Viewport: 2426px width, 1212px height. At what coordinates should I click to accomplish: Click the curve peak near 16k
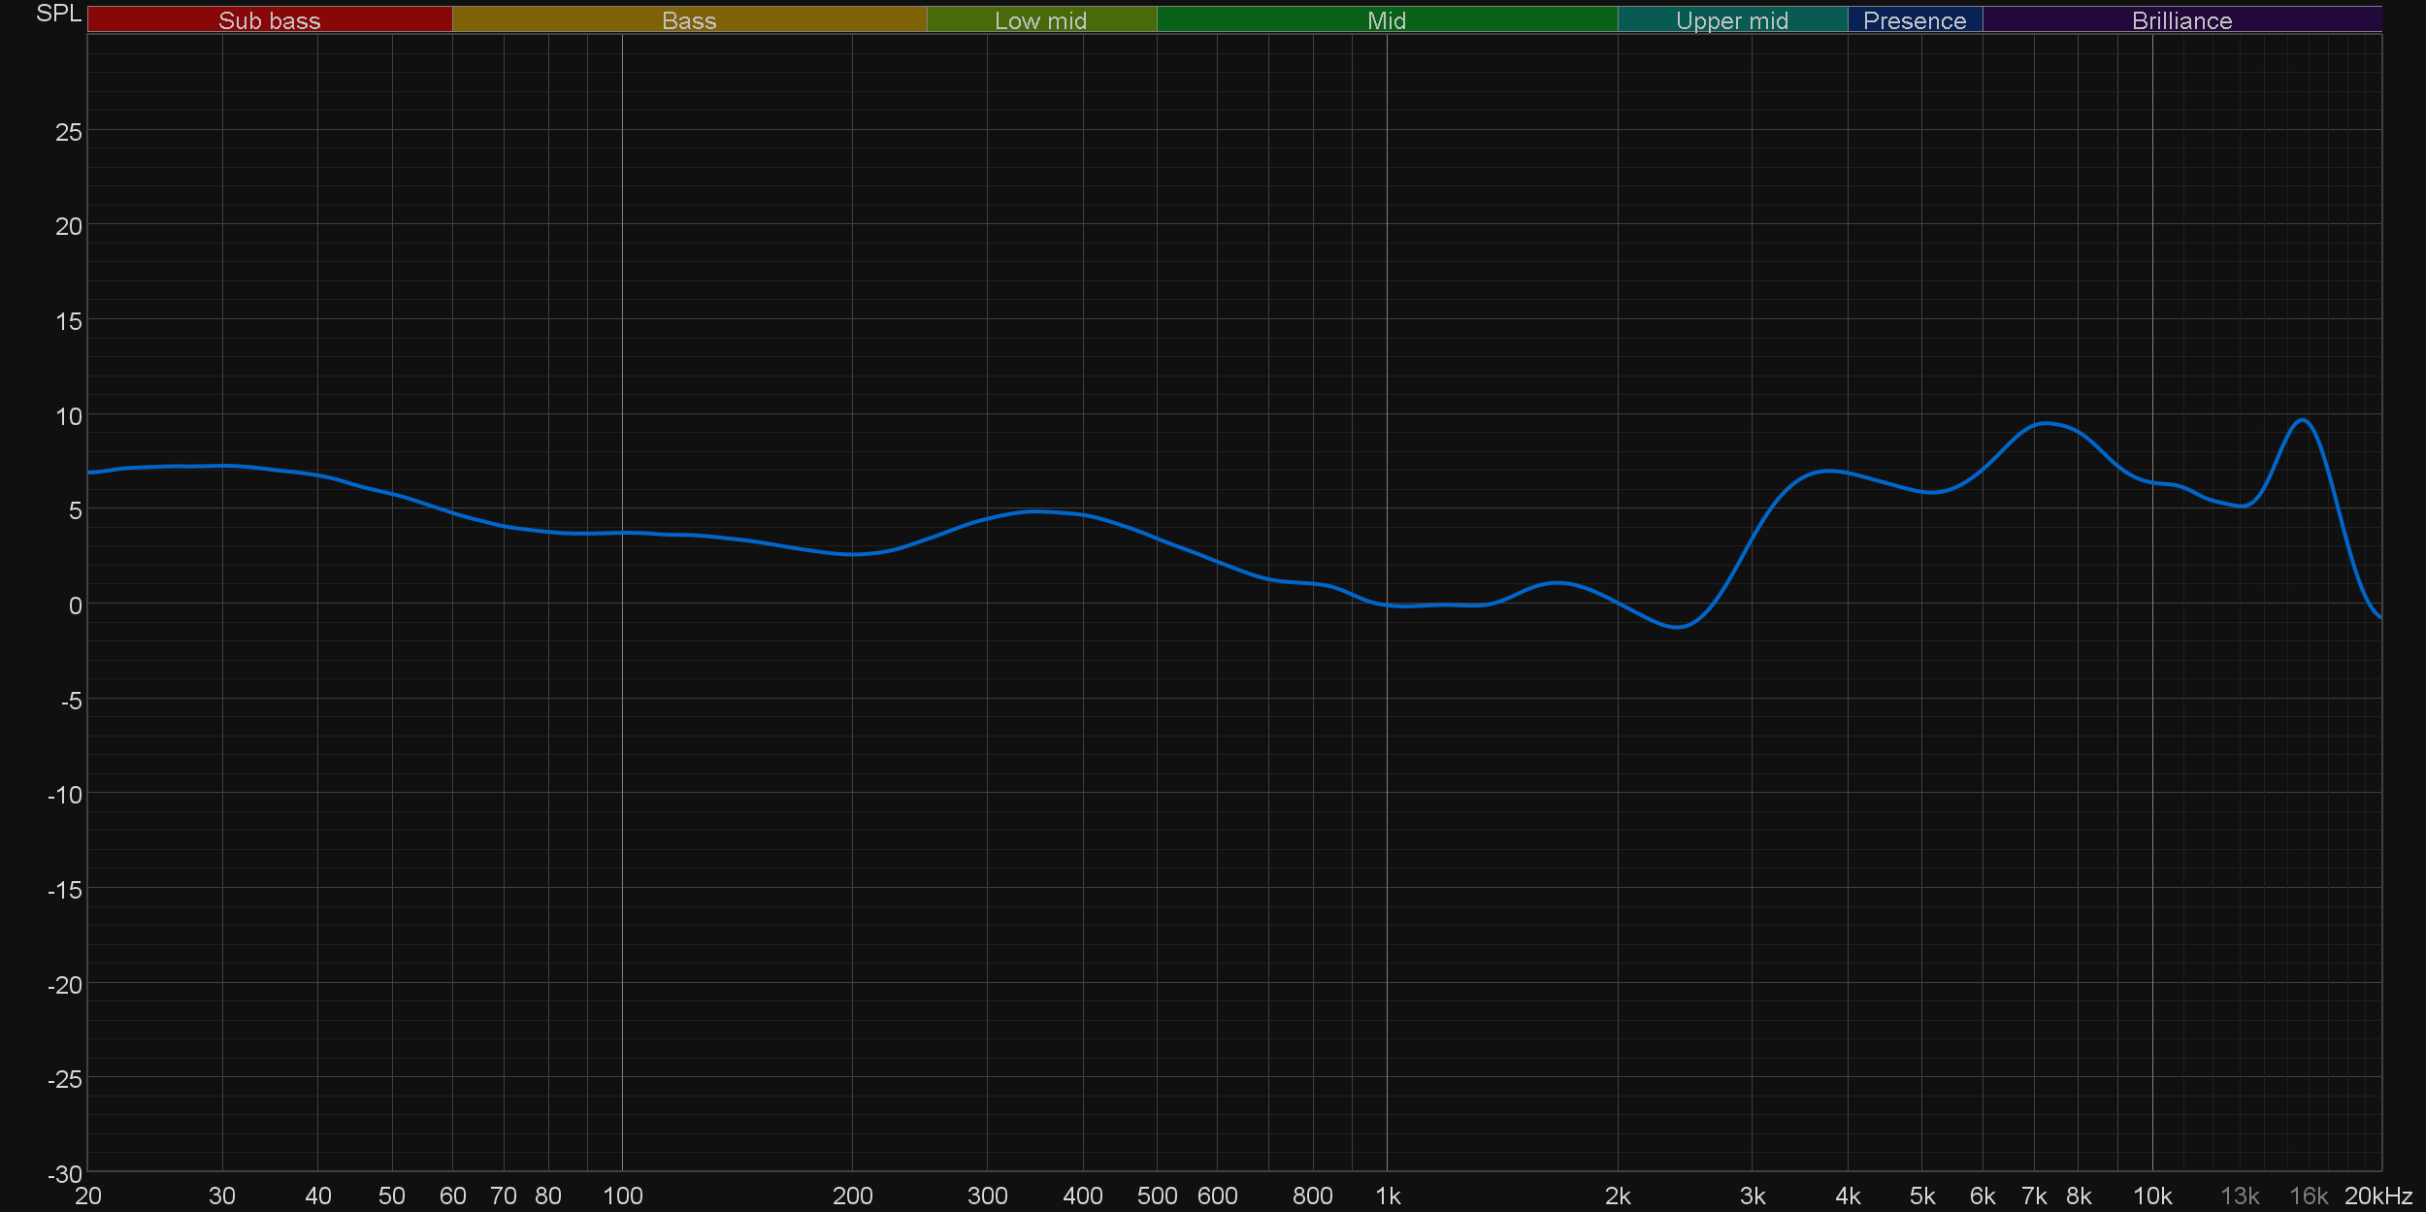(2302, 420)
